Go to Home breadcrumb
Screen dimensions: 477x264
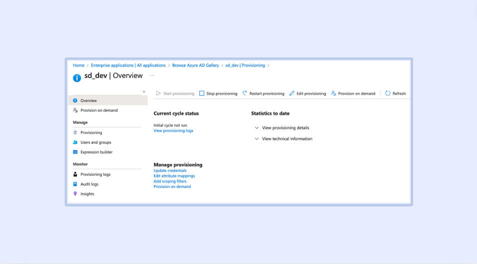click(x=78, y=65)
